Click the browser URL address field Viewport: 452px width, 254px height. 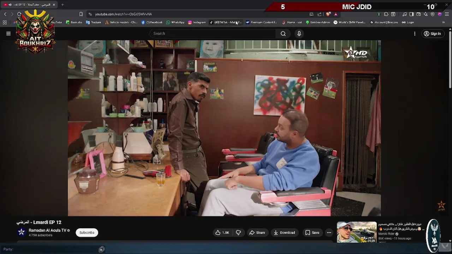pos(198,14)
